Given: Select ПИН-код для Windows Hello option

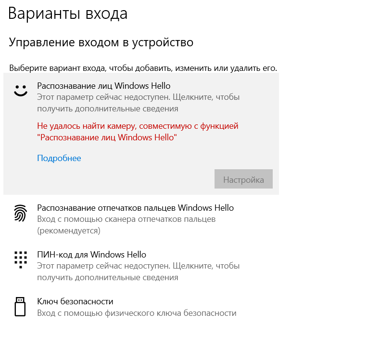Looking at the screenshot, I should click(x=141, y=266).
